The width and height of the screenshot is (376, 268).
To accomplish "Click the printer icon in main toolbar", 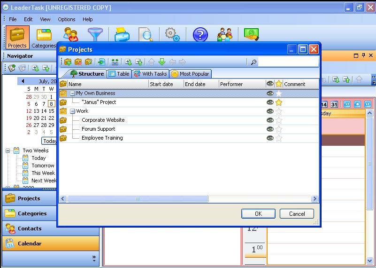I will click(122, 34).
